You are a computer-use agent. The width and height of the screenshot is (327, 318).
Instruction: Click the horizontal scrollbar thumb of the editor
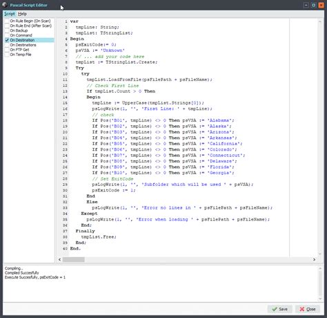(x=74, y=259)
